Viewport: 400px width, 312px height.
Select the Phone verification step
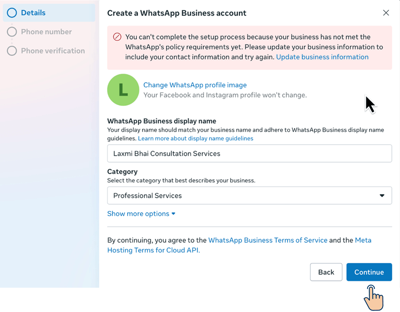point(46,51)
